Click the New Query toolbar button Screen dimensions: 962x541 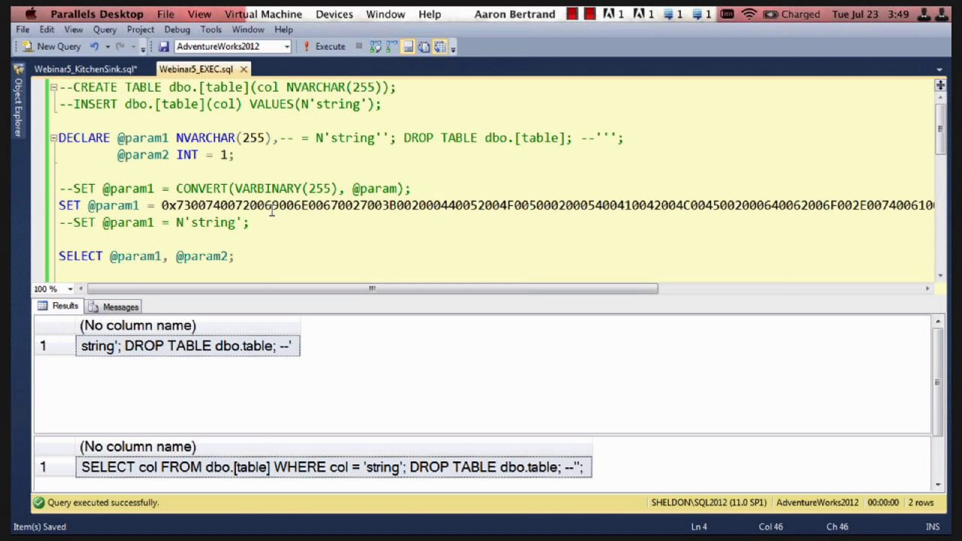click(x=51, y=47)
